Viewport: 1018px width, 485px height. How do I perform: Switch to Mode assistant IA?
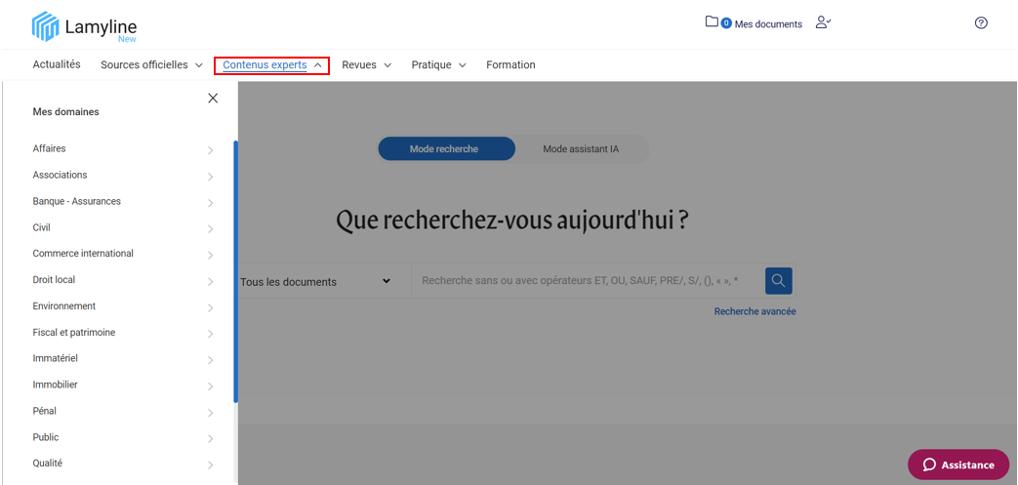coord(581,149)
